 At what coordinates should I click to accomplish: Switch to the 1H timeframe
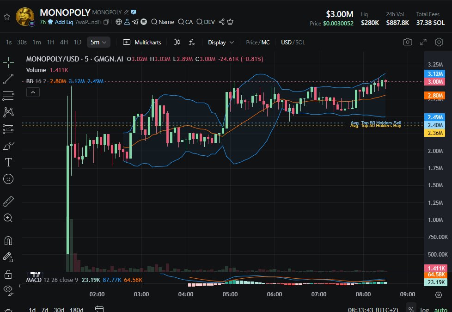click(x=51, y=43)
